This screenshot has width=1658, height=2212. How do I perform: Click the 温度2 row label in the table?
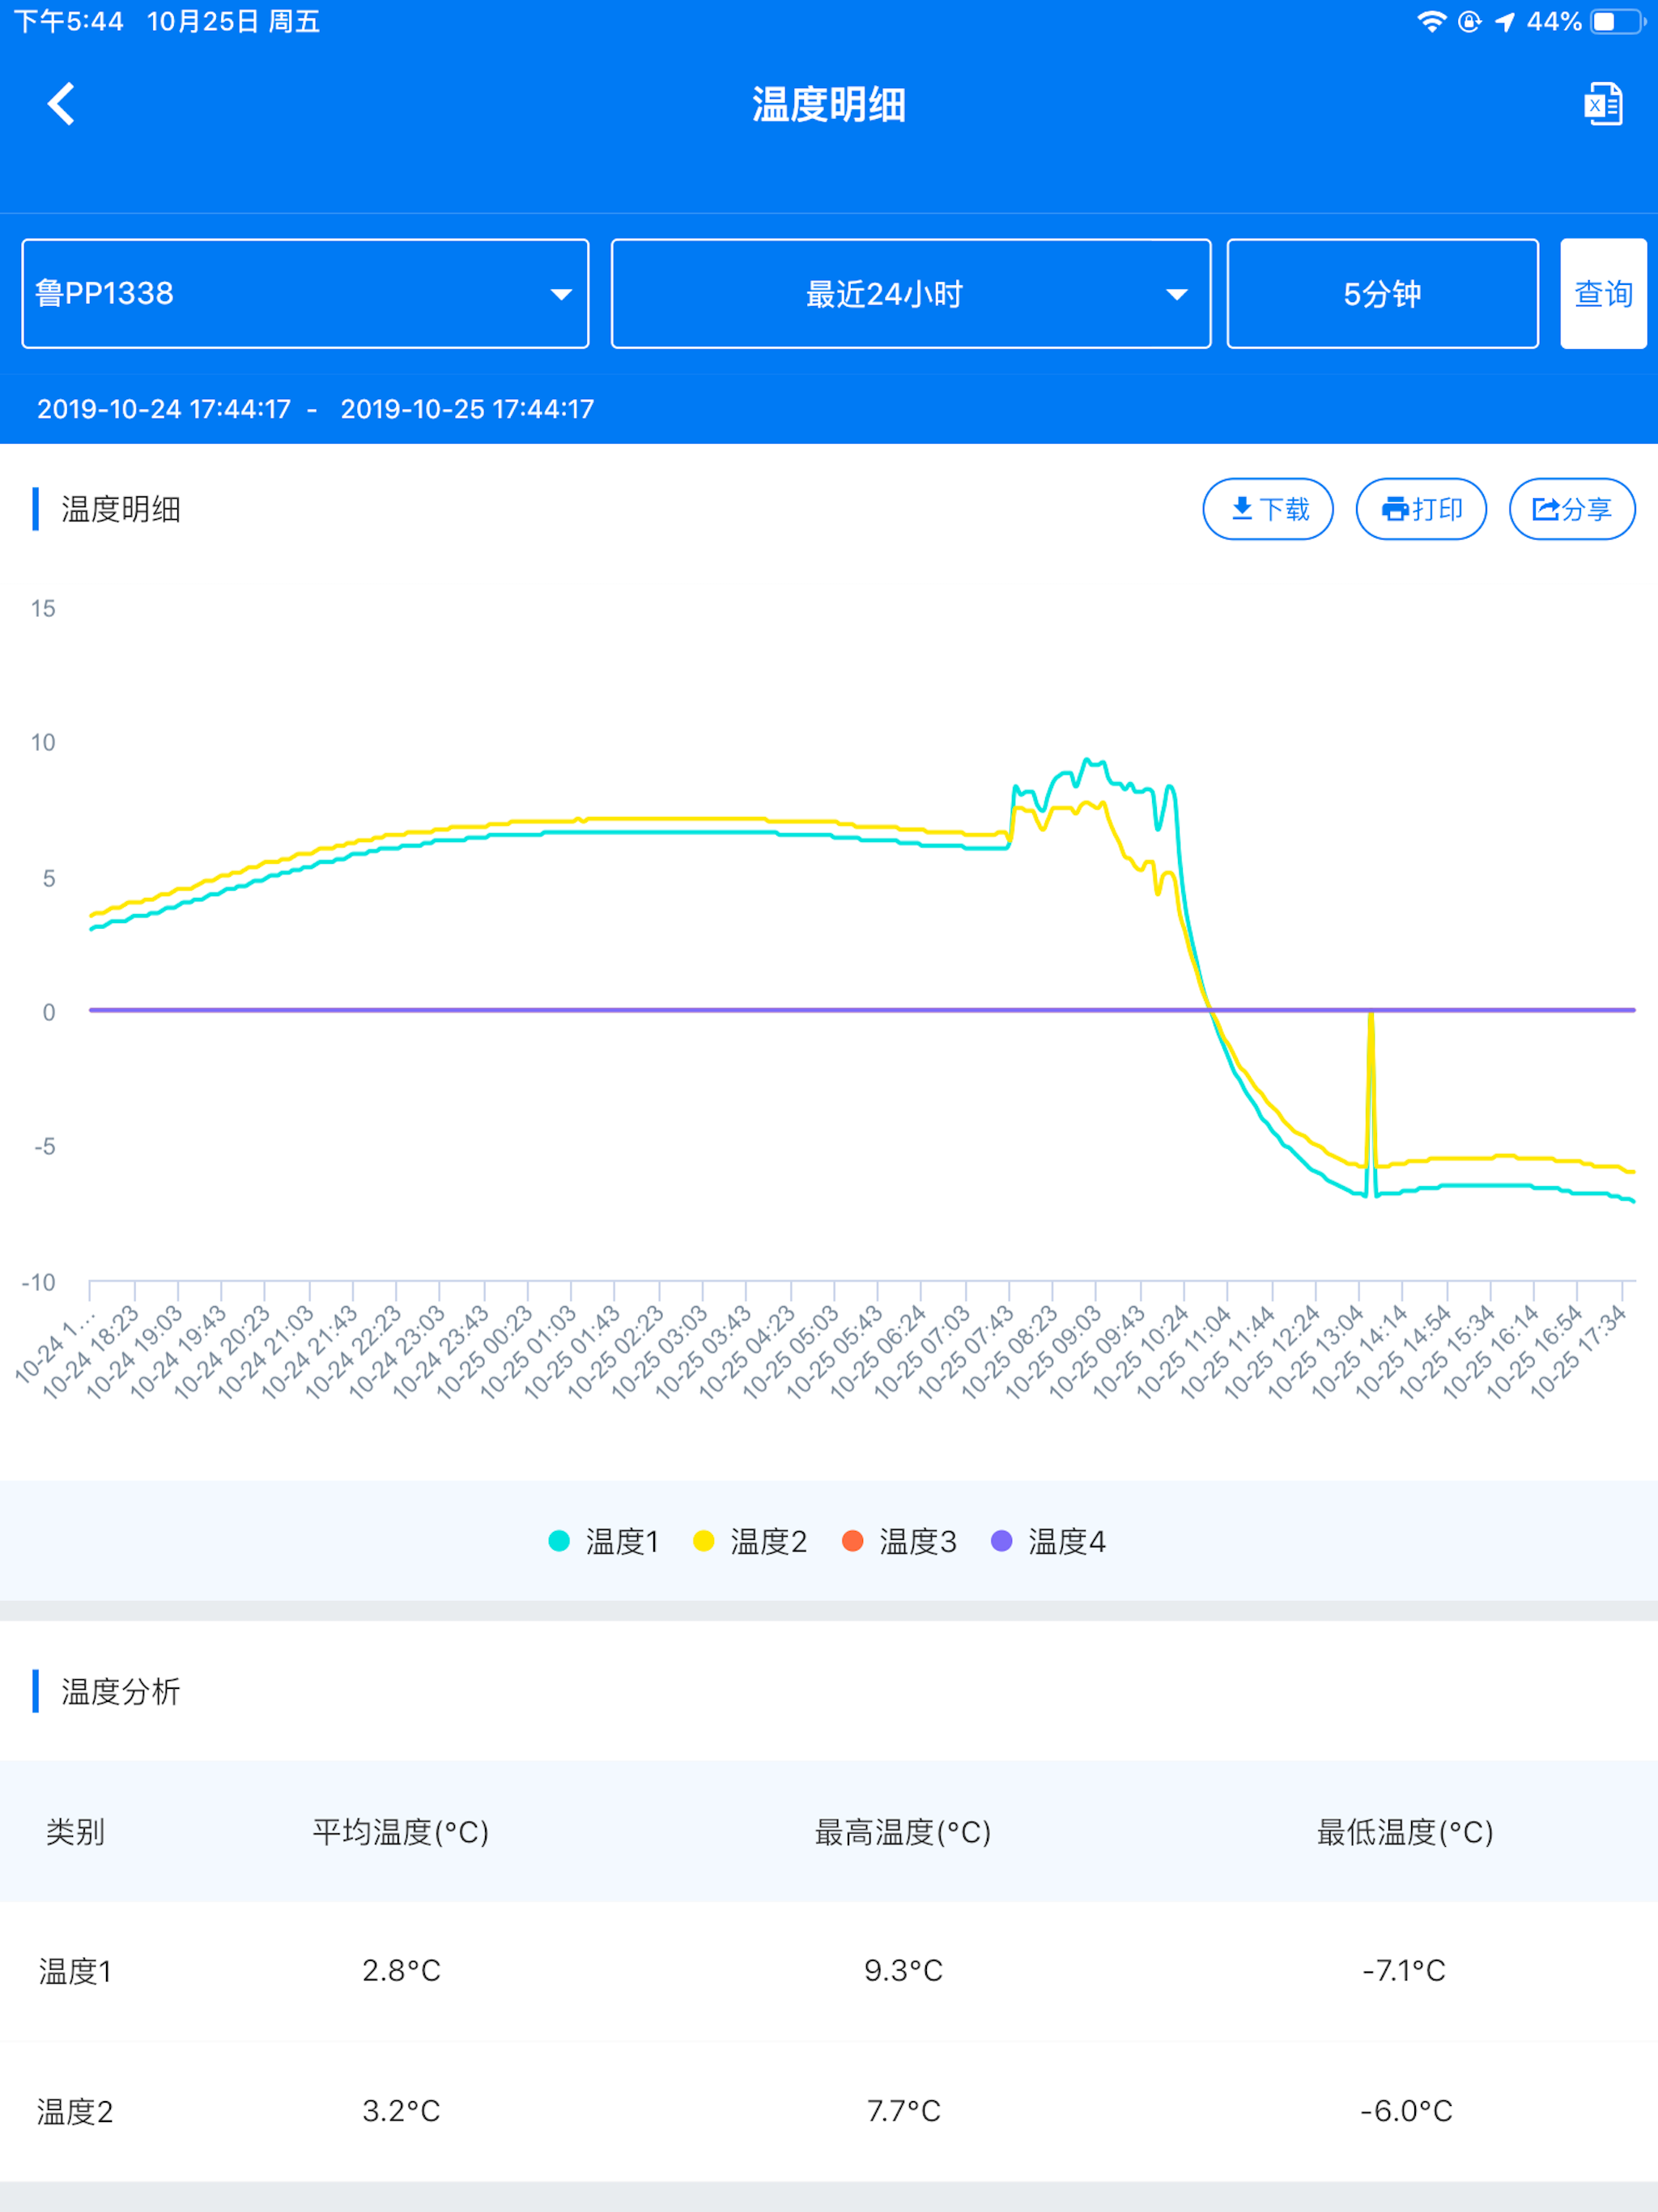pyautogui.click(x=75, y=2111)
